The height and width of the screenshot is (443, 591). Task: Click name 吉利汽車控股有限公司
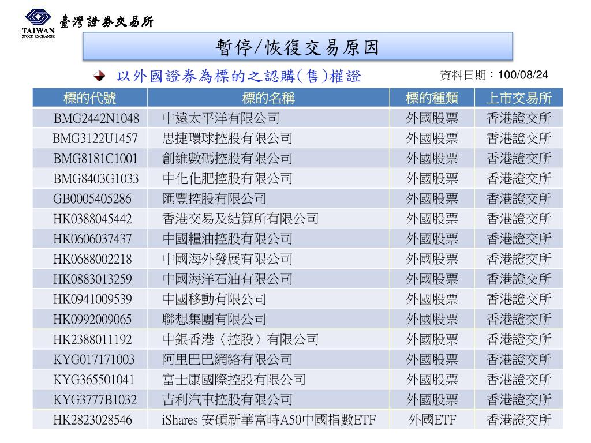coord(227,400)
